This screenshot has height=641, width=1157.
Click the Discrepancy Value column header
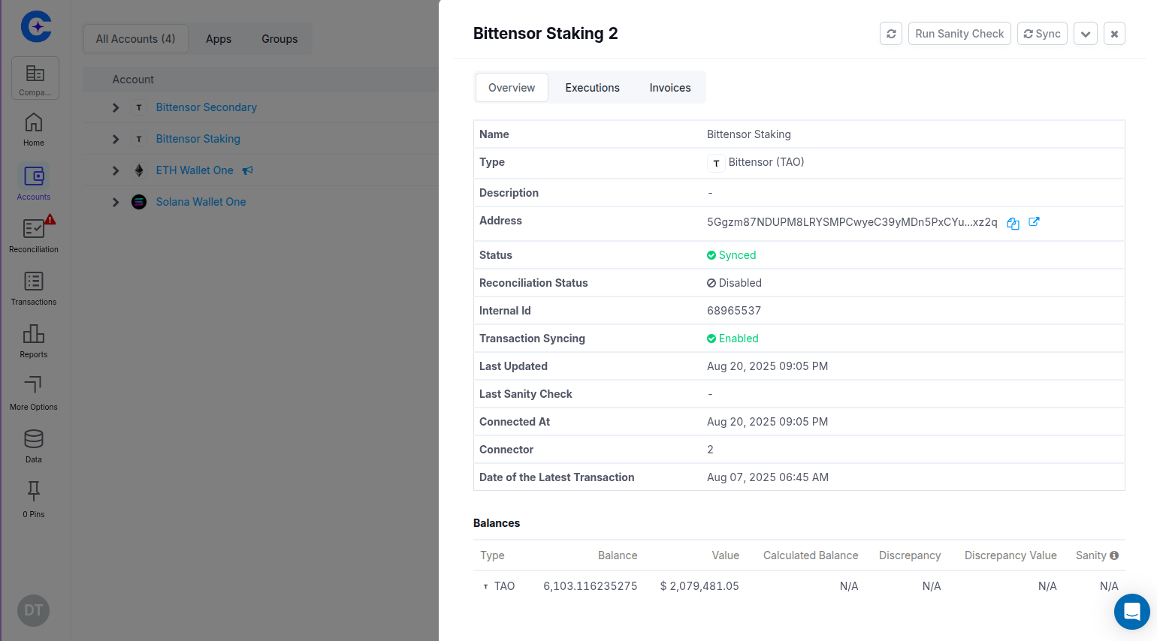1010,555
